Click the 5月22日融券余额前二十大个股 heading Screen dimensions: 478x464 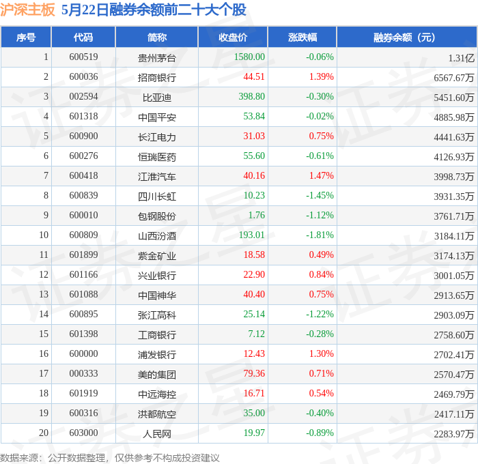tap(154, 10)
